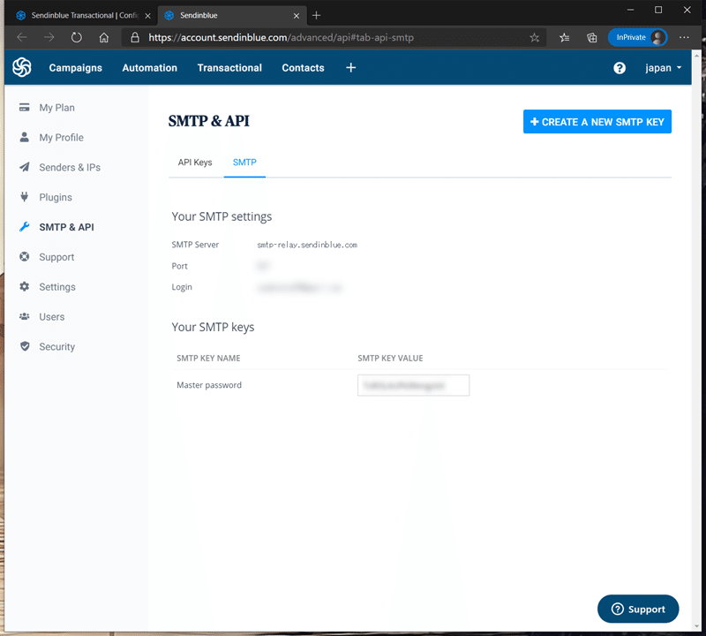Click the SMTP & API wrench icon
The height and width of the screenshot is (636, 706).
(25, 227)
